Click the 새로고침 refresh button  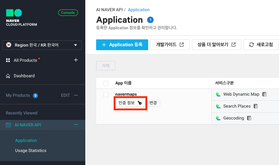tap(261, 45)
